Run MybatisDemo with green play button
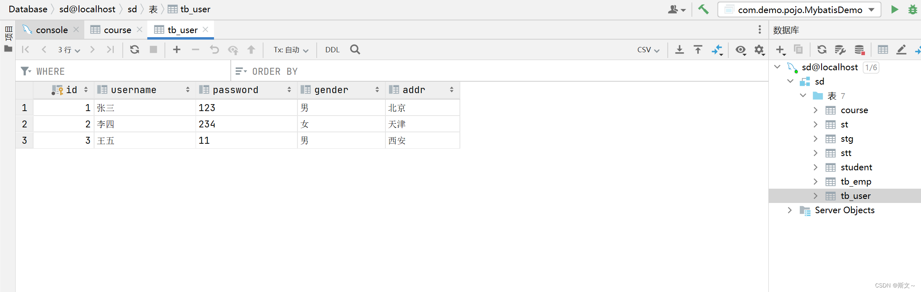Image resolution: width=921 pixels, height=292 pixels. click(x=894, y=9)
